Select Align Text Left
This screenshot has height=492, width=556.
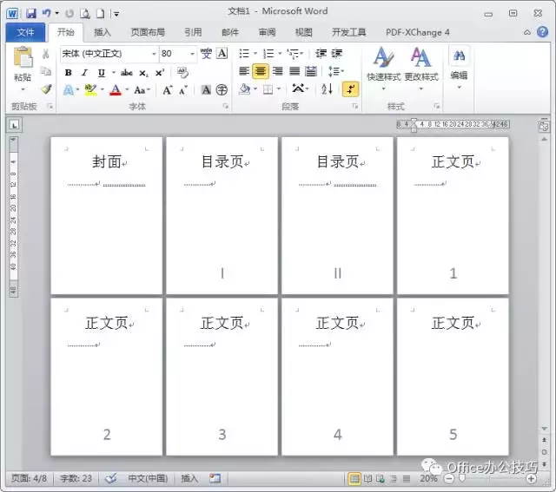244,71
